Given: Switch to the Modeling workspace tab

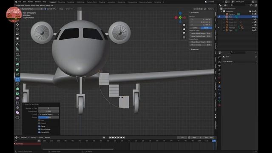Looking at the screenshot, I should coord(61,2).
